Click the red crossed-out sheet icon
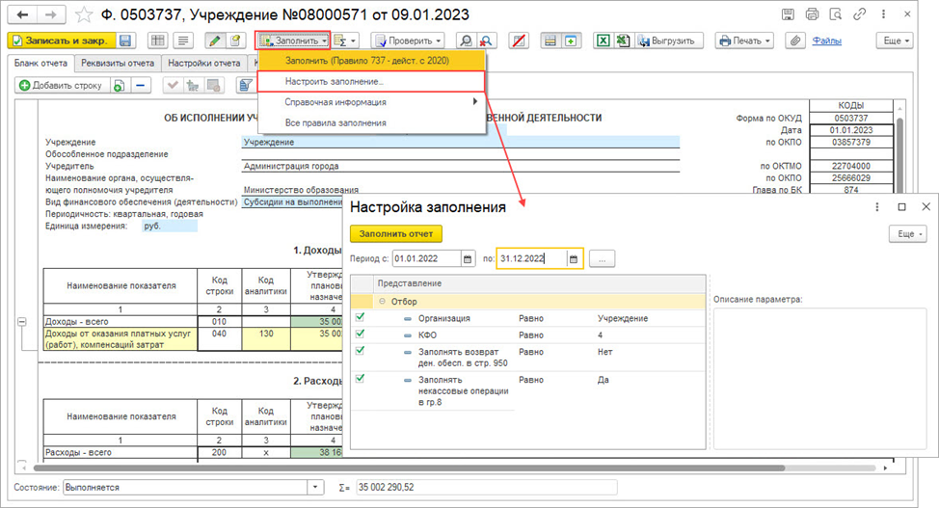Image resolution: width=939 pixels, height=508 pixels. (x=520, y=40)
